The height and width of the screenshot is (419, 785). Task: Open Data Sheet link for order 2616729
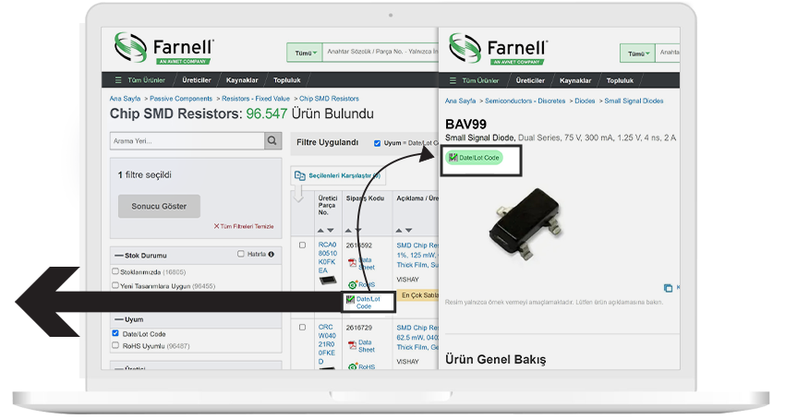(366, 346)
